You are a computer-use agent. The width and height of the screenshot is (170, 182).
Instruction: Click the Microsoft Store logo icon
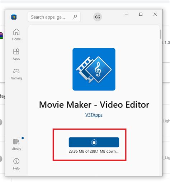14,17
